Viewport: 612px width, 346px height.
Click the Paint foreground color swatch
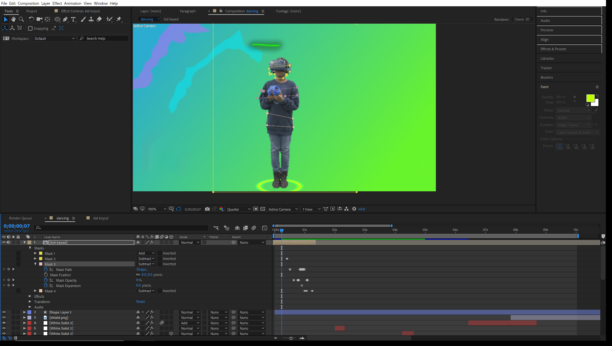(590, 98)
